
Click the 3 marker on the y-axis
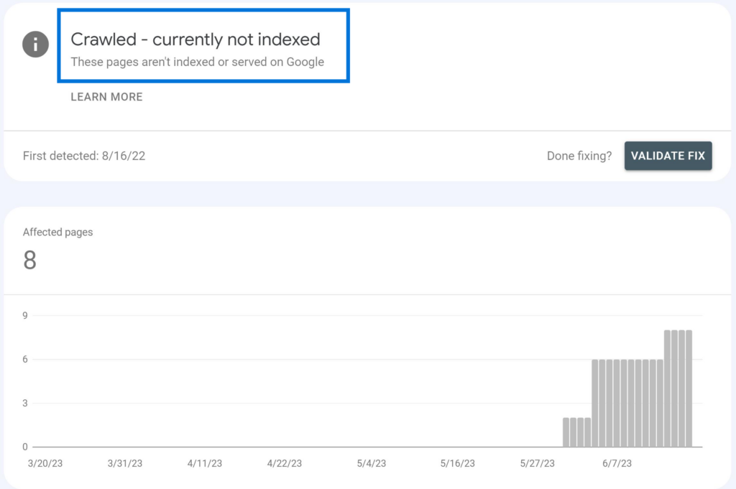click(x=26, y=403)
